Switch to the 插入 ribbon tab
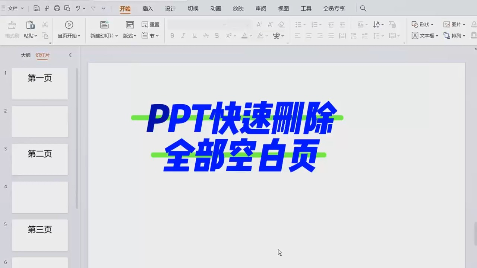Screen dimensions: 477x268 (147, 8)
